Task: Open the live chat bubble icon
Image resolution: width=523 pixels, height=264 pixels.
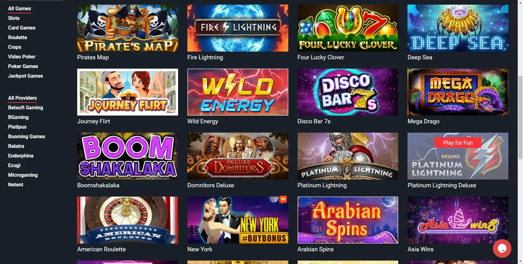Action: pyautogui.click(x=502, y=248)
